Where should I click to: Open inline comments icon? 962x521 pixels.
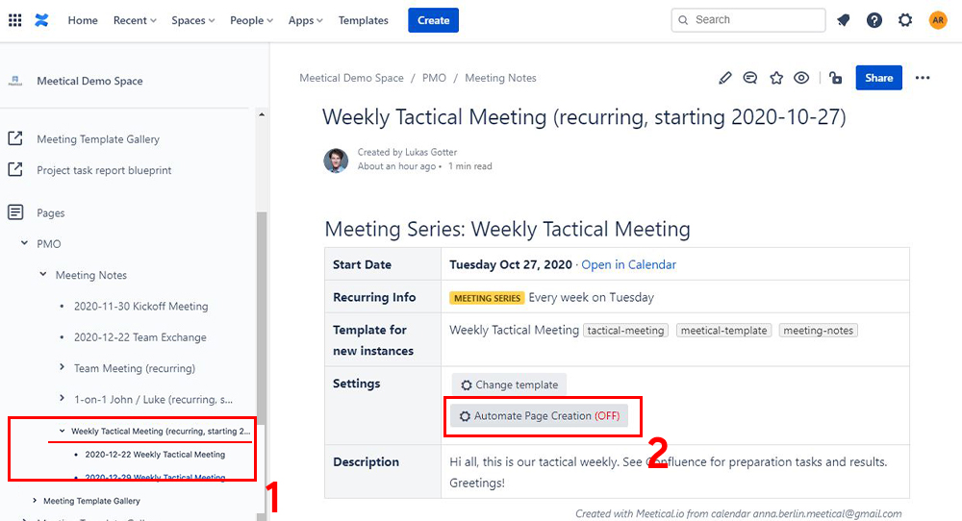(x=749, y=78)
